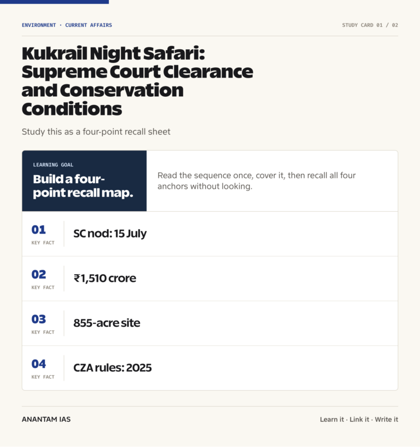Screen dimensions: 420x447
Task: Select the 01 key fact number
Action: [x=38, y=230]
